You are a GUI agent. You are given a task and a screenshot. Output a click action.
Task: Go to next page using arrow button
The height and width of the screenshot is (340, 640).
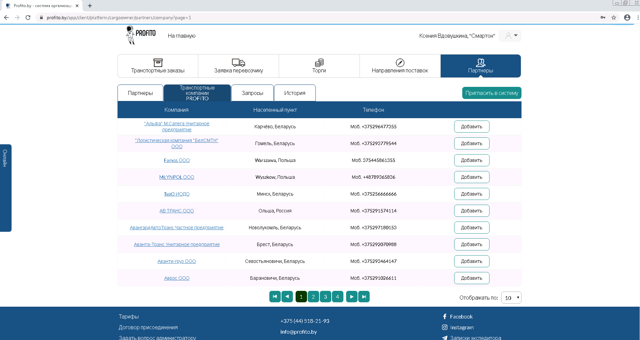pyautogui.click(x=351, y=297)
